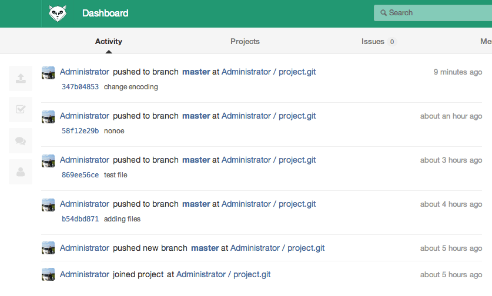This screenshot has width=492, height=296.
Task: Click the Dashboard title in header
Action: pos(105,13)
